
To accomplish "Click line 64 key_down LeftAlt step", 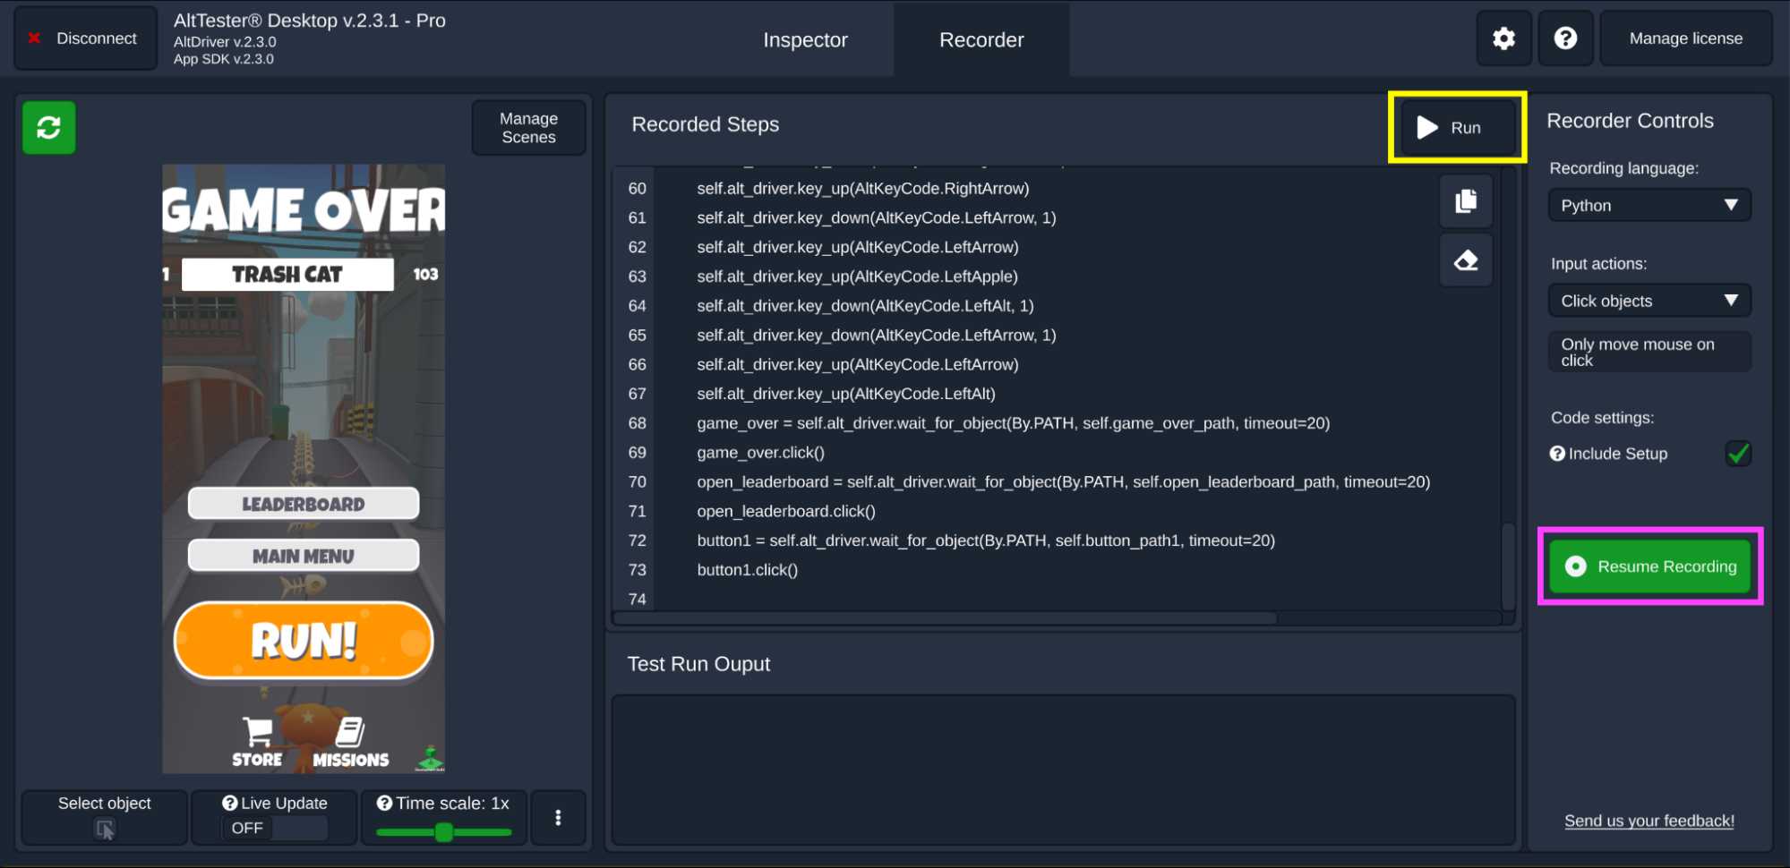I will [865, 306].
